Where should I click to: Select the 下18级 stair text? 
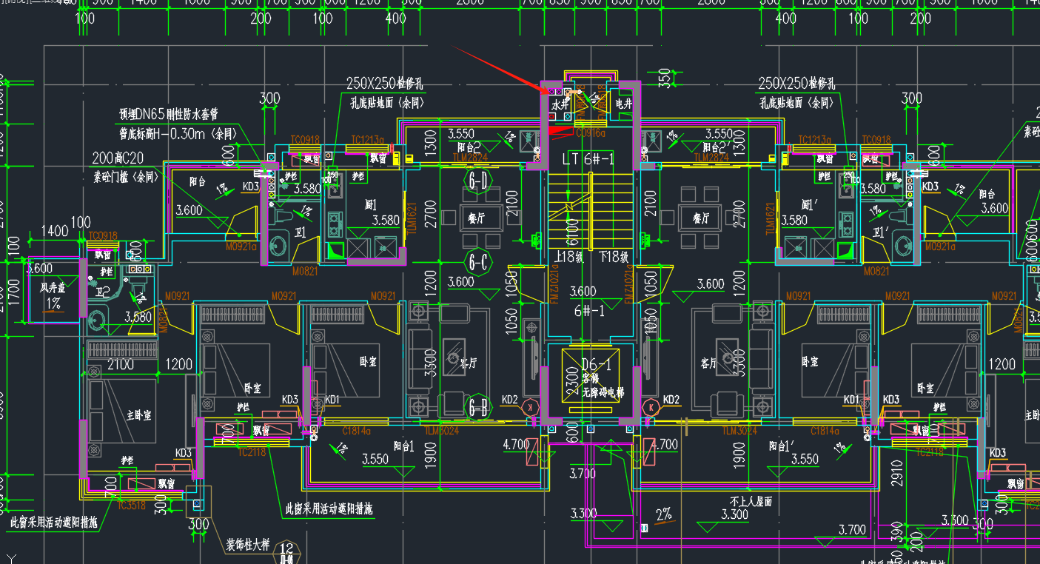click(614, 257)
